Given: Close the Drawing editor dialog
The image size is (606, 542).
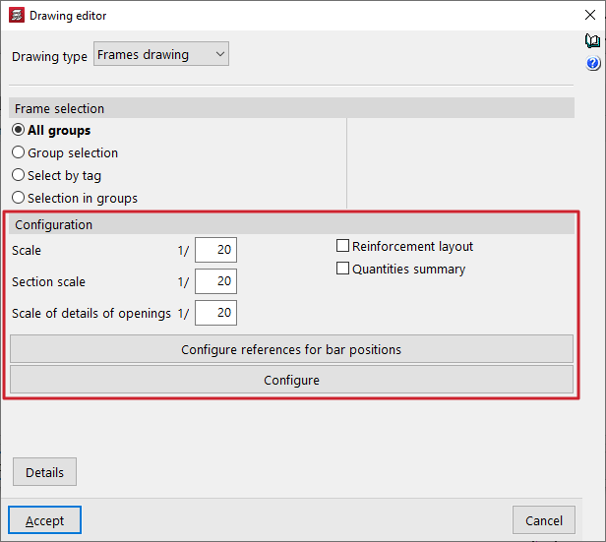Looking at the screenshot, I should tap(590, 15).
